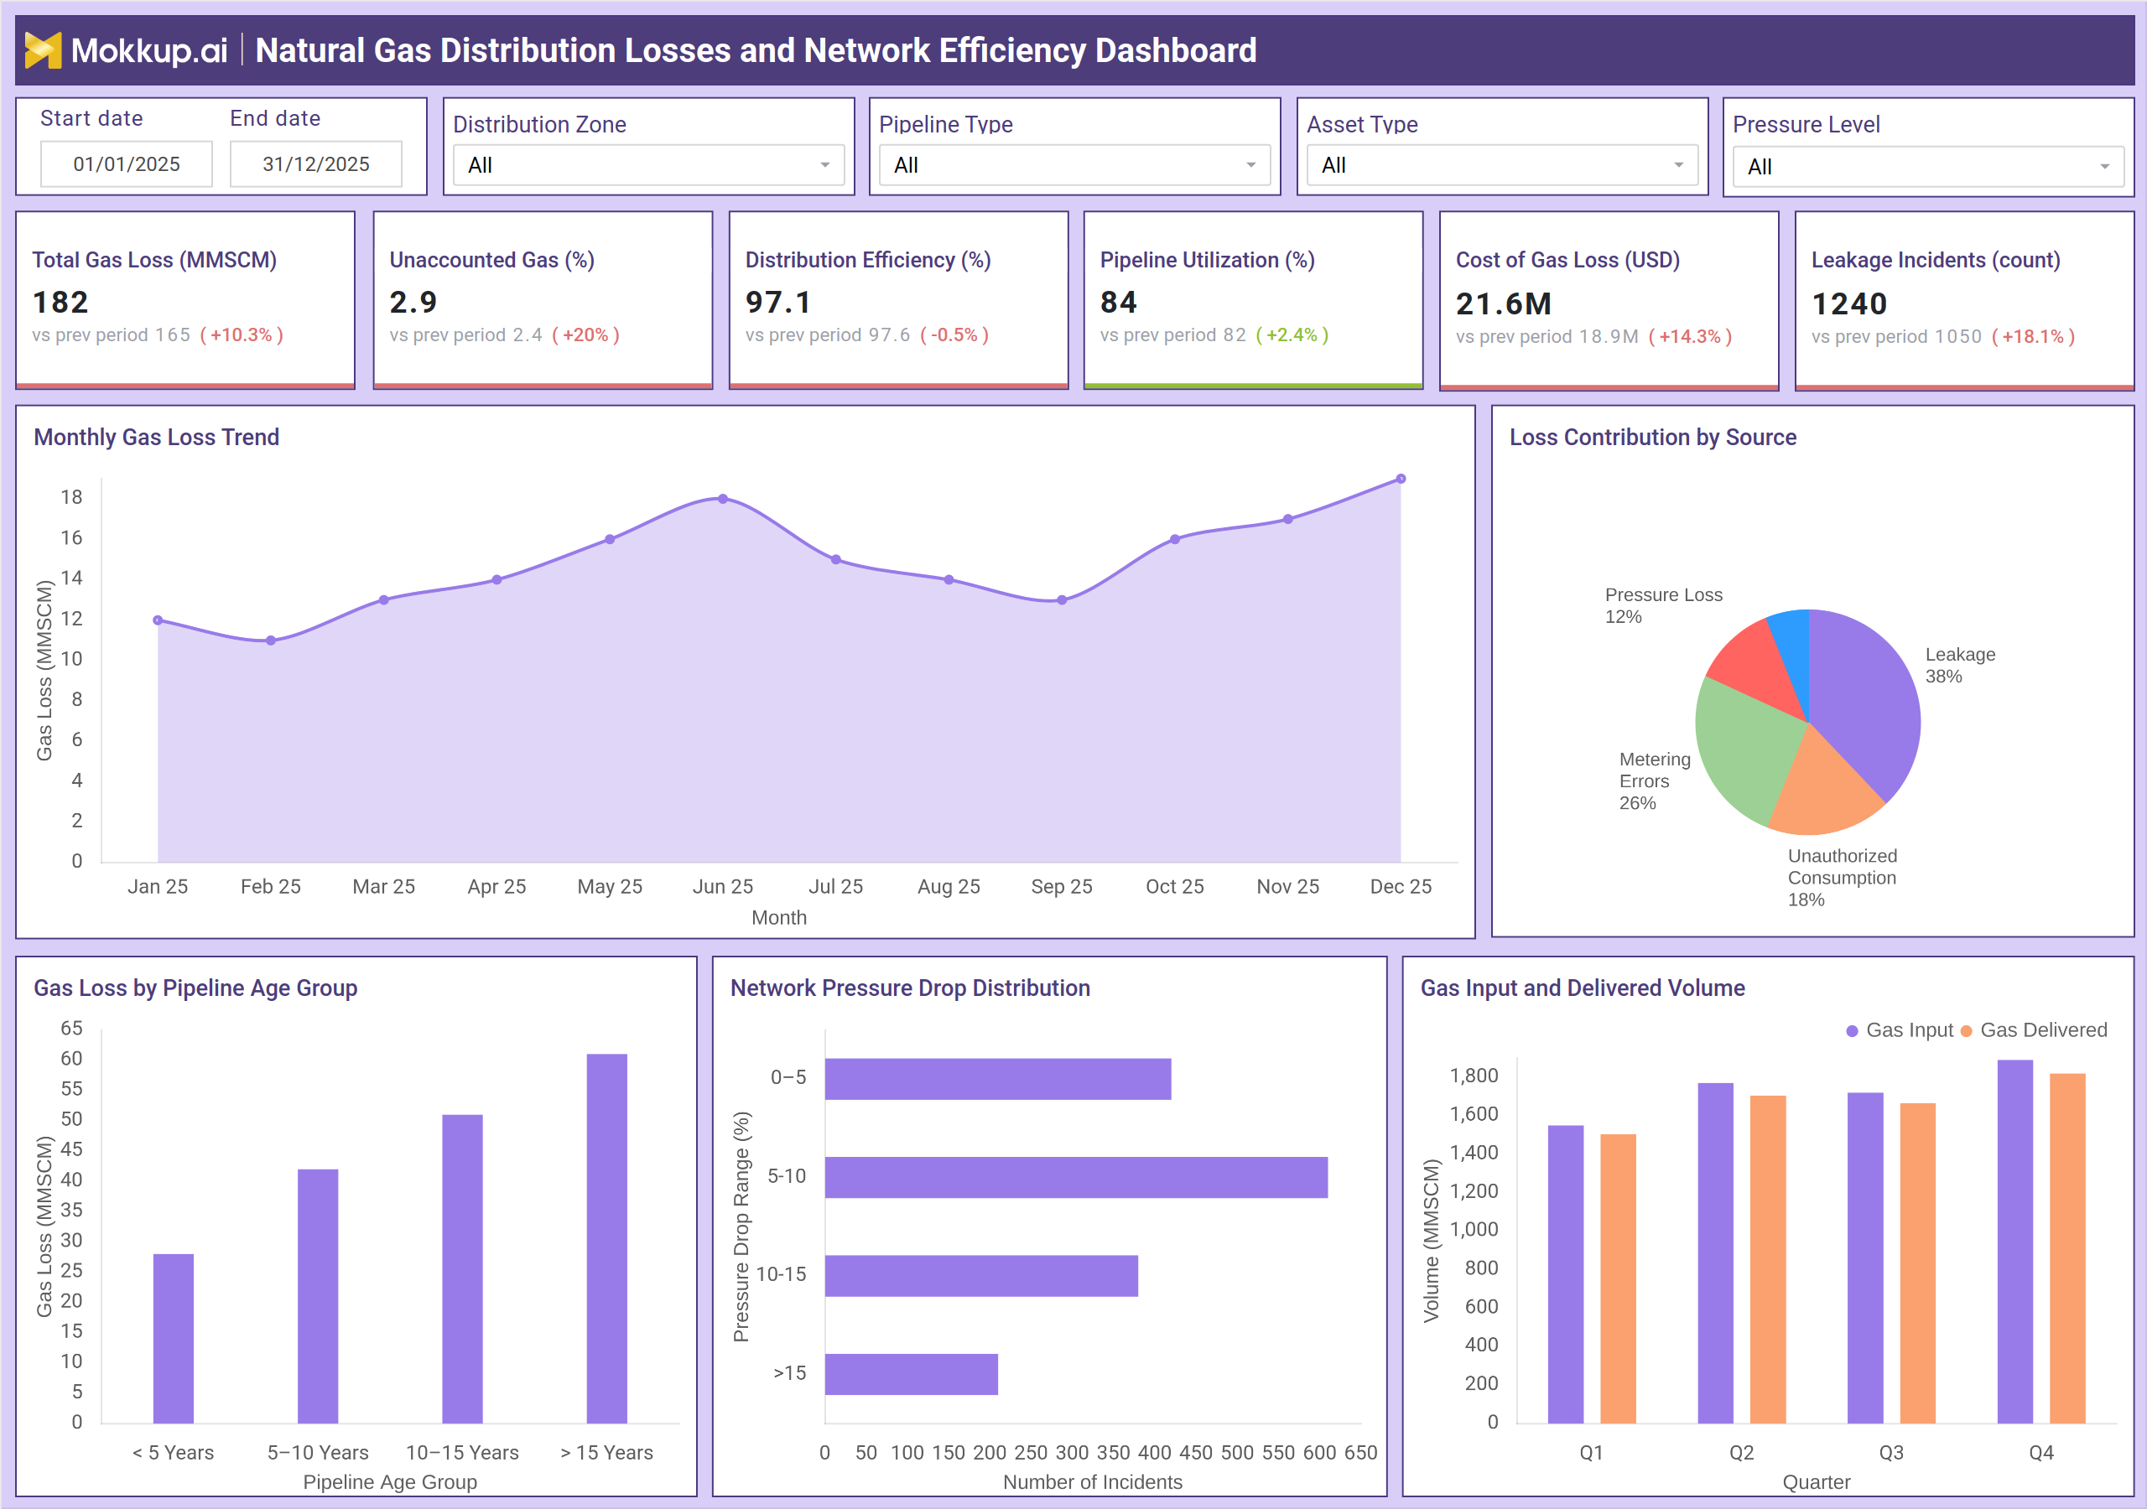Click the 10-15 pressure drop bar
The image size is (2147, 1509).
[981, 1275]
